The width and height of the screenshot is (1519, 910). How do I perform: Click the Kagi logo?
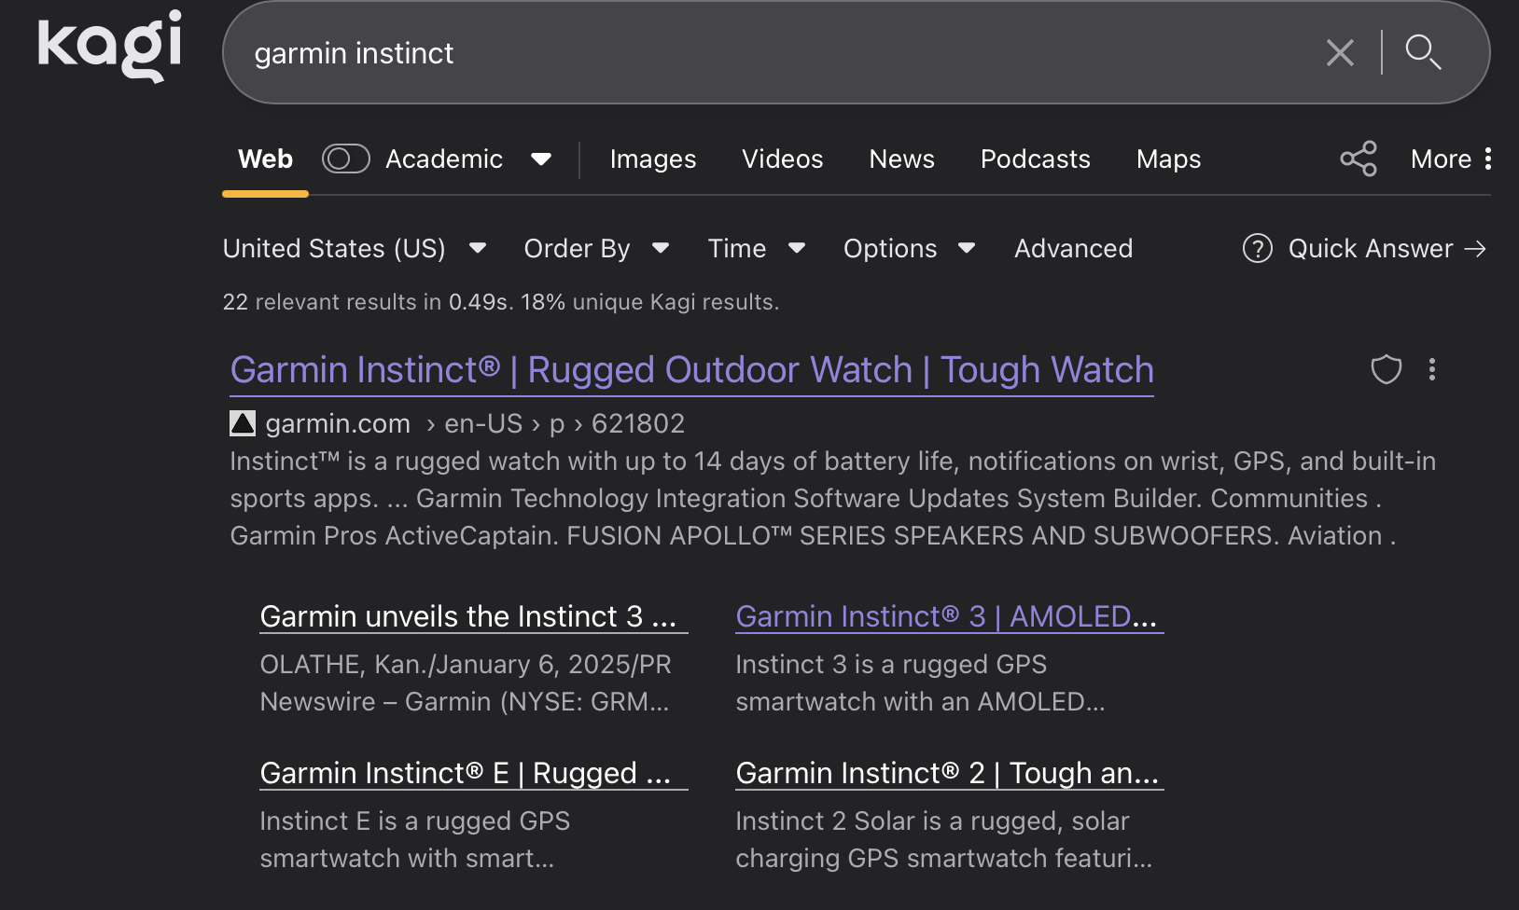pos(110,46)
